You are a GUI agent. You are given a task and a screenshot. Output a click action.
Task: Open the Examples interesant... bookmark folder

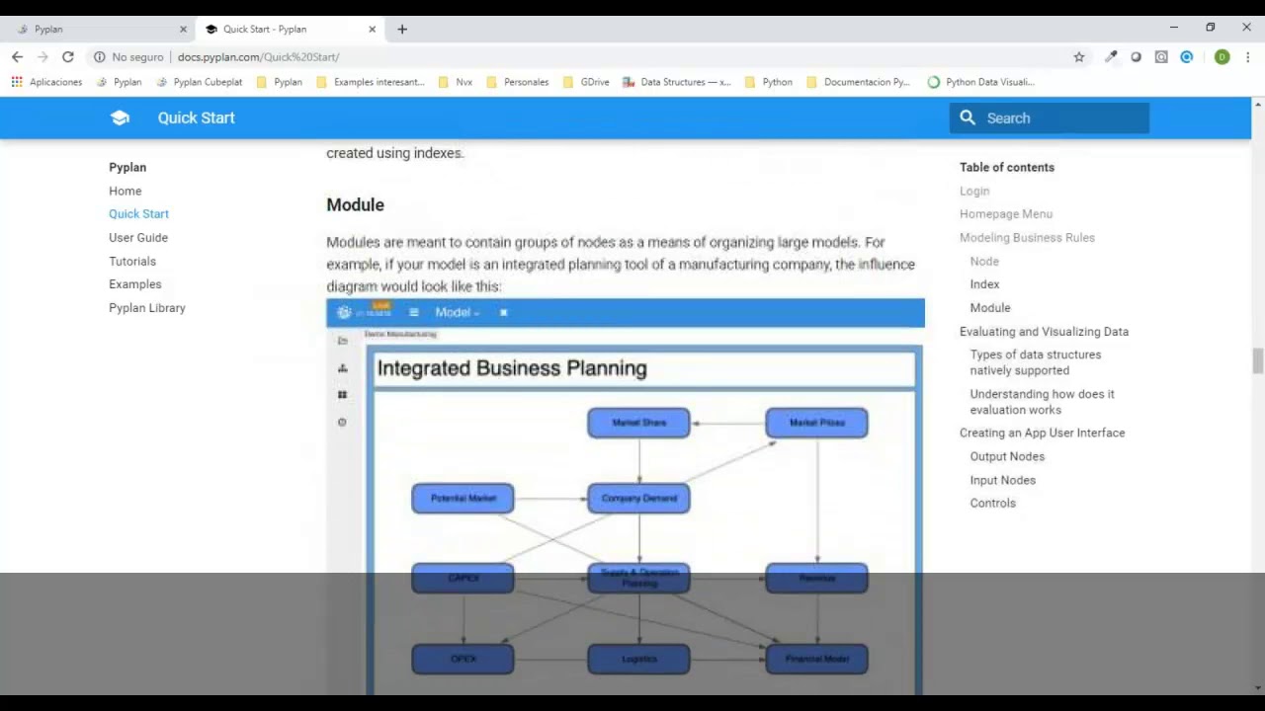click(371, 82)
